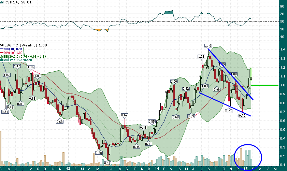The height and width of the screenshot is (171, 287).
Task: Select the LSG.TO (Weekly) 1.09 title
Action: click(26, 45)
